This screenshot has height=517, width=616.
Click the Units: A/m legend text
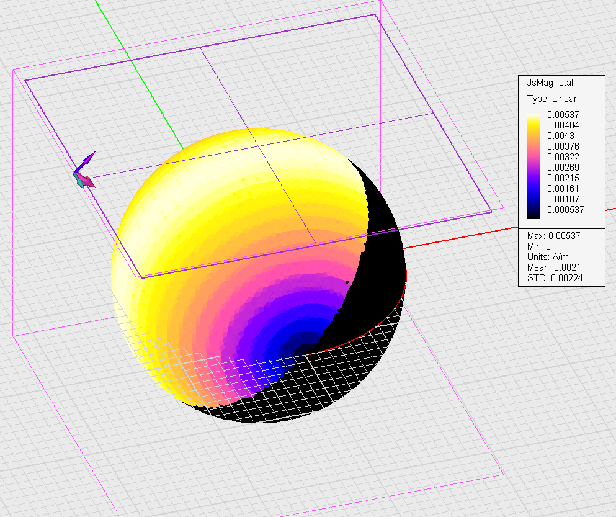(x=547, y=258)
